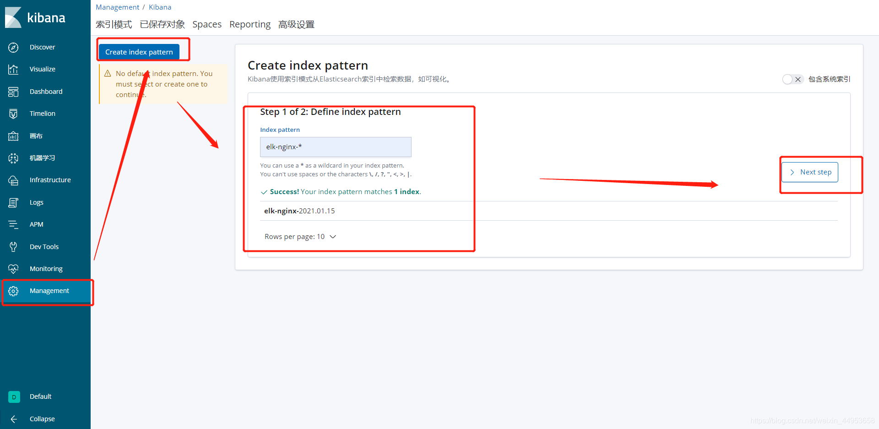The image size is (879, 429).
Task: Click the 画布 sidebar label
Action: (36, 136)
